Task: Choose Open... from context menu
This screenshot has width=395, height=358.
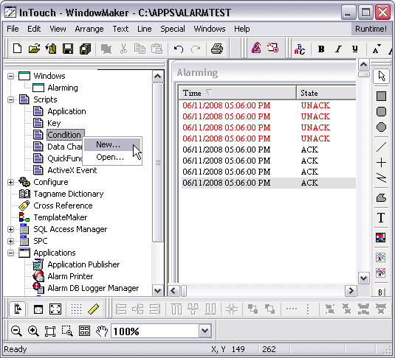Action: (x=112, y=158)
